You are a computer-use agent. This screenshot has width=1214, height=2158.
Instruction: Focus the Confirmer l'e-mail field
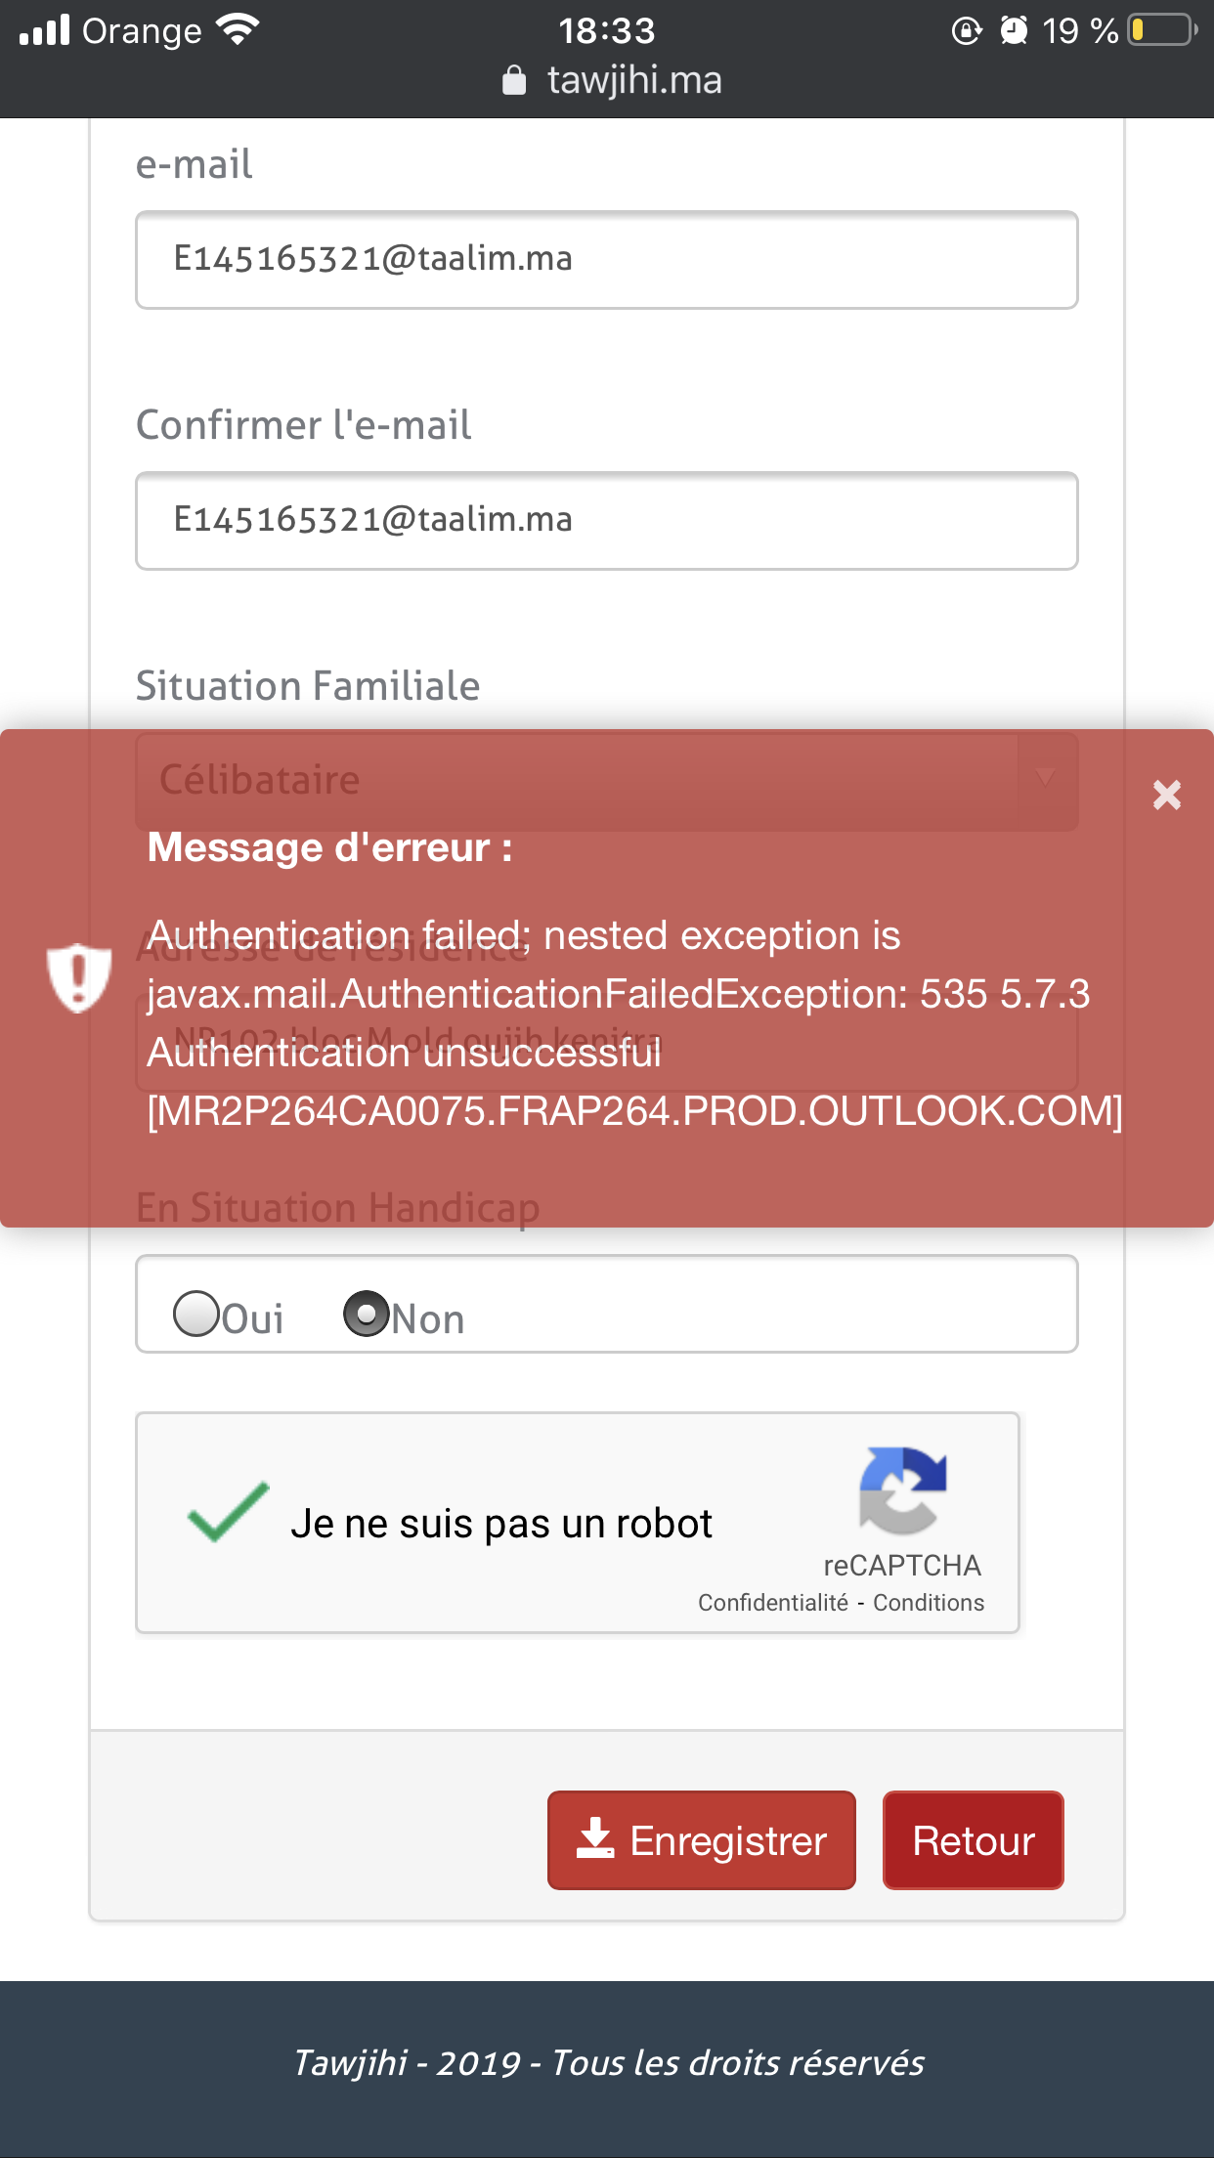(x=606, y=521)
